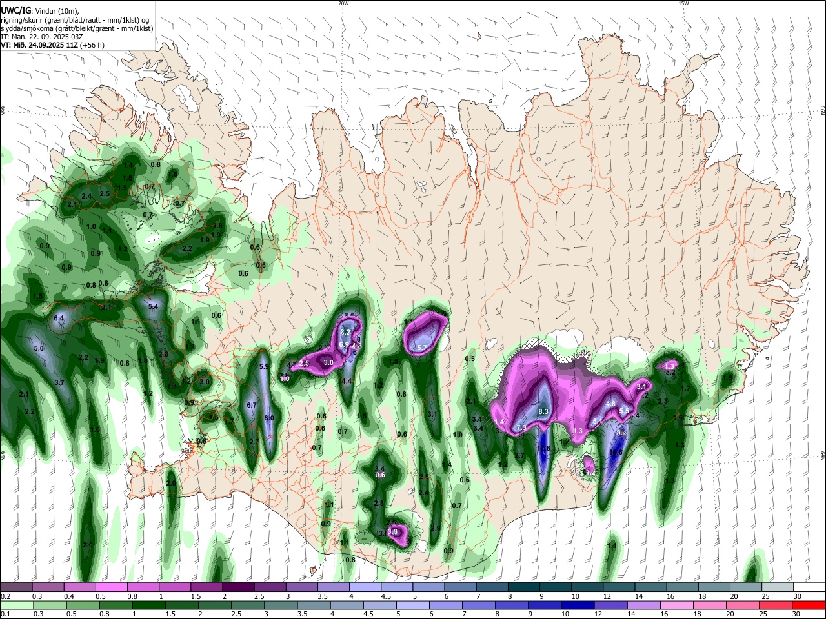The height and width of the screenshot is (619, 826).
Task: Click the 4.4 precipitation value on the map
Action: pos(347,381)
